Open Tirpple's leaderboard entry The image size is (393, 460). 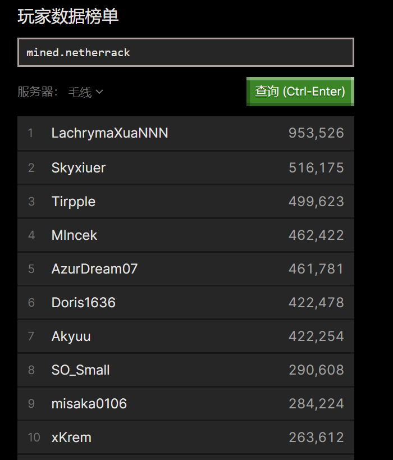pyautogui.click(x=186, y=202)
